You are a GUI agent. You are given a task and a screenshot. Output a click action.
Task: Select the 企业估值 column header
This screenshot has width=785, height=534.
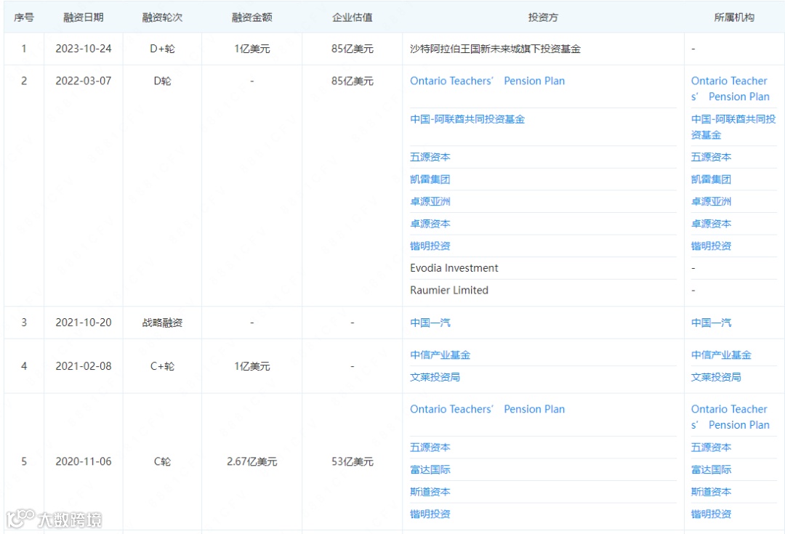[x=353, y=17]
